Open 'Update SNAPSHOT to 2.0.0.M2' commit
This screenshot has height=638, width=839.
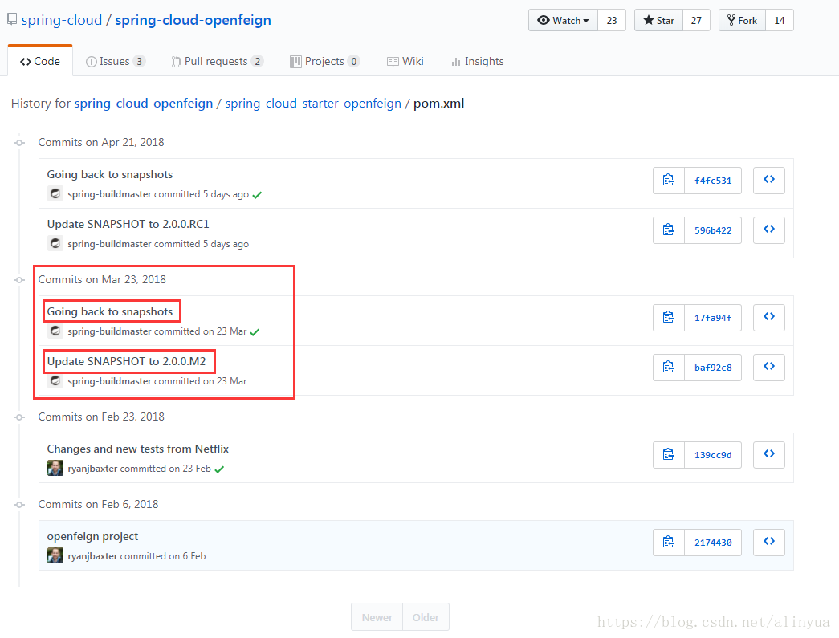pyautogui.click(x=126, y=361)
